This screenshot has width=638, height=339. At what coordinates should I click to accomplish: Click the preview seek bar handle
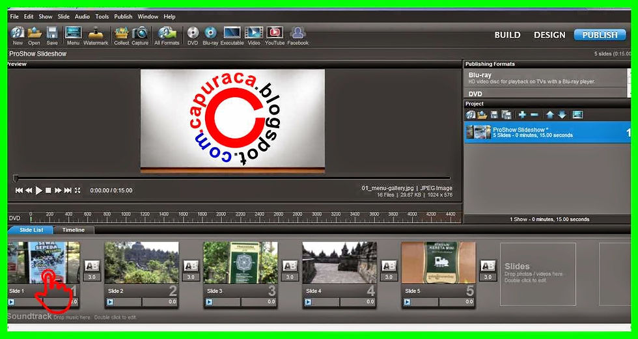tap(16, 178)
